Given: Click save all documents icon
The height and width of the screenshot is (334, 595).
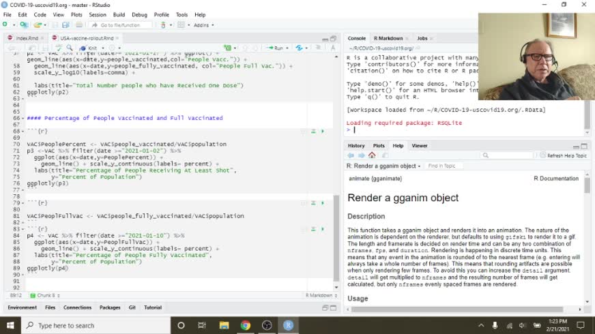Looking at the screenshot, I should tap(66, 25).
